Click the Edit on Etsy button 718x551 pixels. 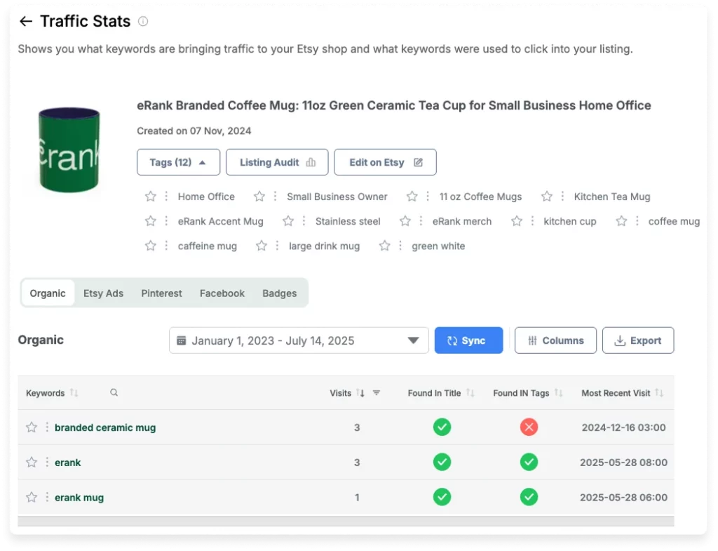pos(385,162)
